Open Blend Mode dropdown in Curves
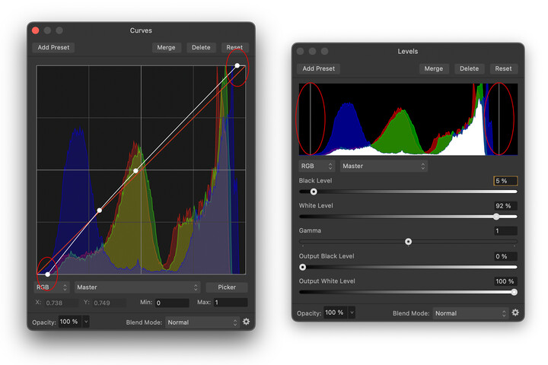The image size is (548, 365). pyautogui.click(x=202, y=322)
